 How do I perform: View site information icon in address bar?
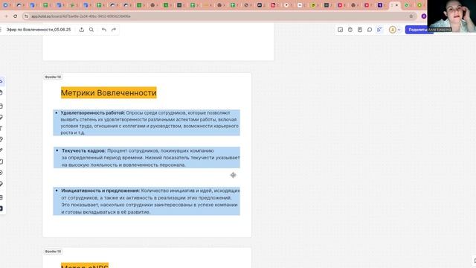click(x=27, y=16)
